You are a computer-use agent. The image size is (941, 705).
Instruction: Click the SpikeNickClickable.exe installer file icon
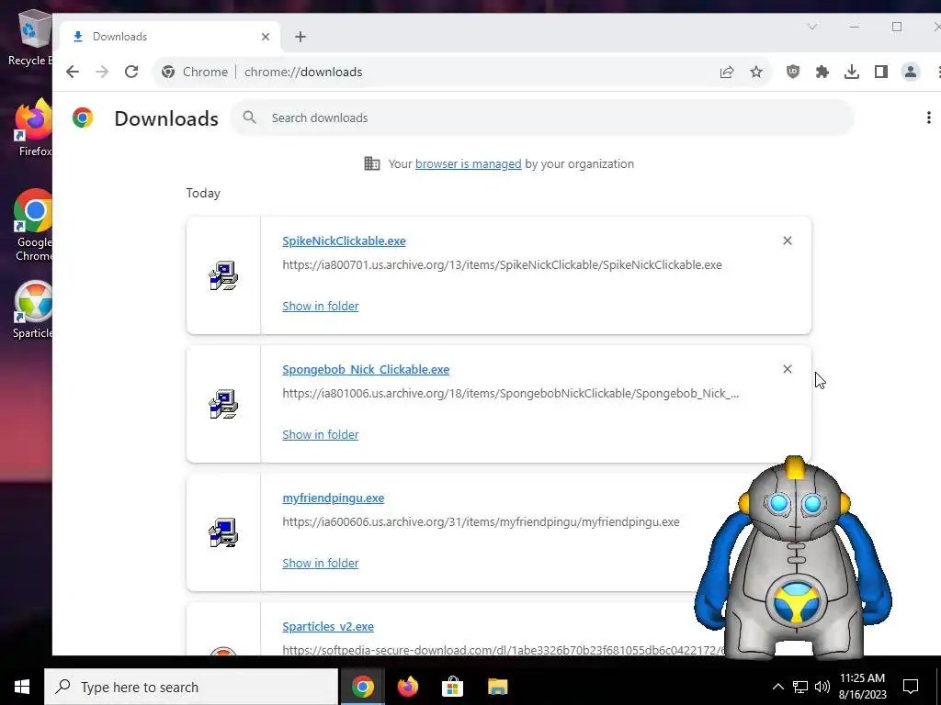point(223,275)
